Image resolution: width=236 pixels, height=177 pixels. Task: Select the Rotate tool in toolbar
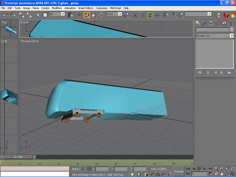pos(87,15)
